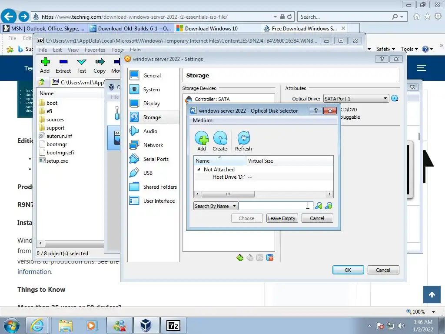The image size is (445, 334).
Task: Click the add controller icon under Storage Devices
Action: (240, 257)
